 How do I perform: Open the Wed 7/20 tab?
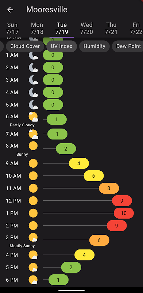click(86, 29)
